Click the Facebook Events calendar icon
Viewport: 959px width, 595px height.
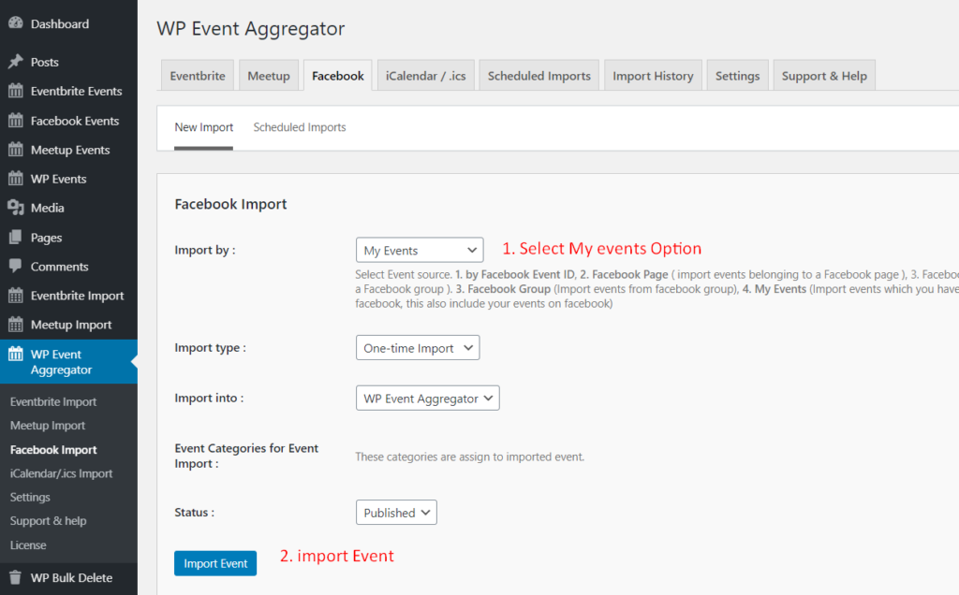point(15,121)
